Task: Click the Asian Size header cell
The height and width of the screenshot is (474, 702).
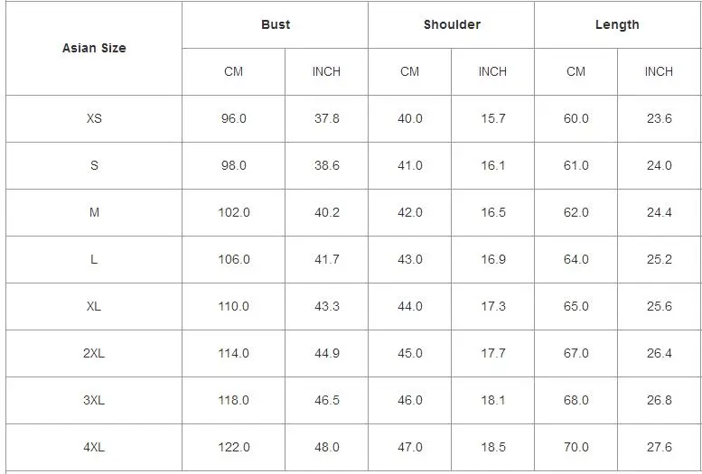Action: click(94, 48)
